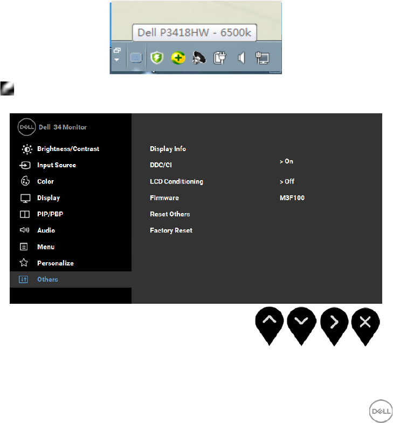The image size is (393, 423).
Task: Click the Dell logo in OSD header
Action: point(26,127)
